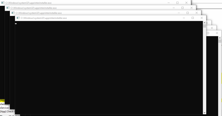Viewport: 222px width, 116px height.
Task: Click title text of frontmost upprinterinstaller.exe window
Action: (44, 18)
